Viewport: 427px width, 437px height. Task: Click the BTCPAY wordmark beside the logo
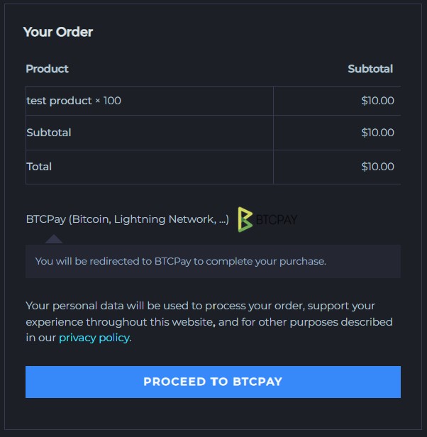277,220
